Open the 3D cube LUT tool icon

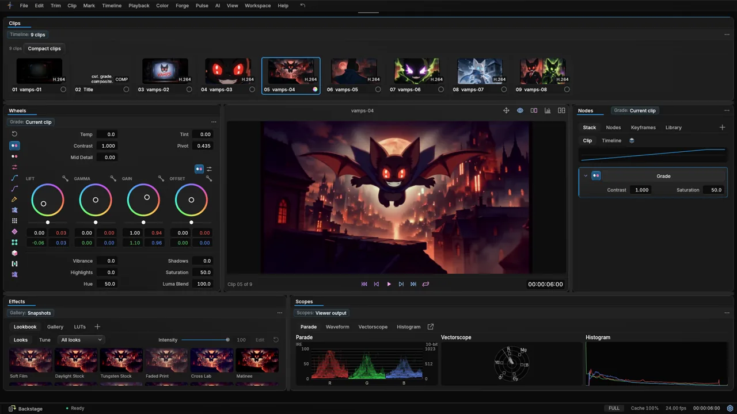tap(14, 253)
